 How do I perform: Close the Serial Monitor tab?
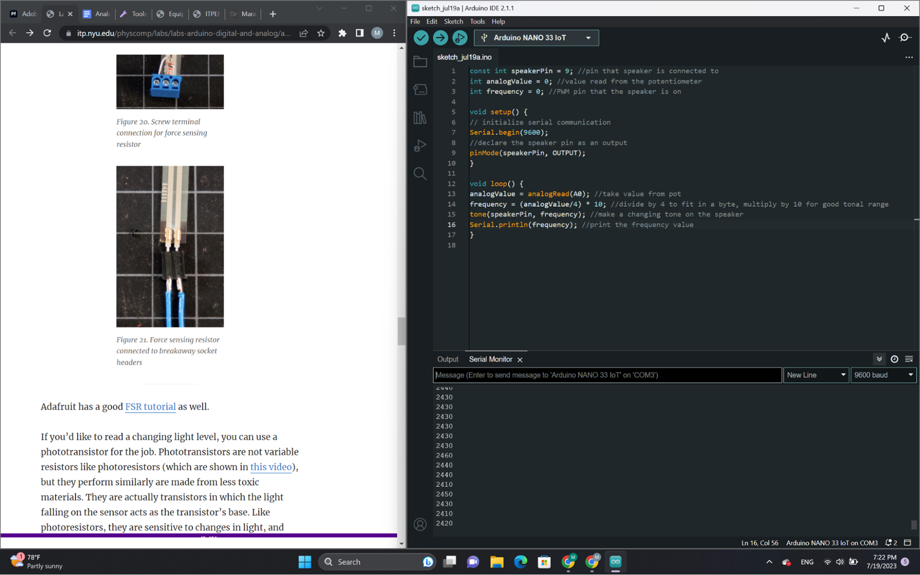tap(520, 360)
